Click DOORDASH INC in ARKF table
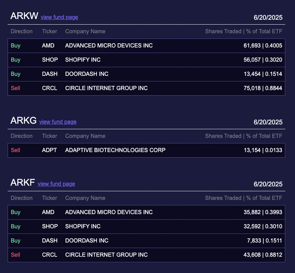 (87, 240)
